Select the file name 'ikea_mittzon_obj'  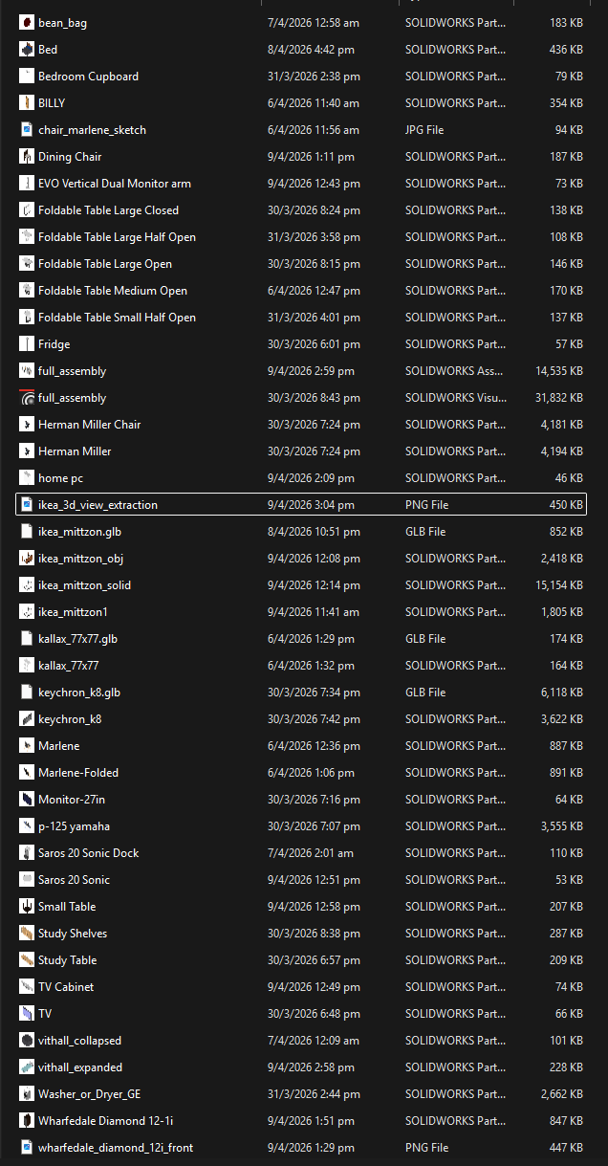pyautogui.click(x=80, y=558)
